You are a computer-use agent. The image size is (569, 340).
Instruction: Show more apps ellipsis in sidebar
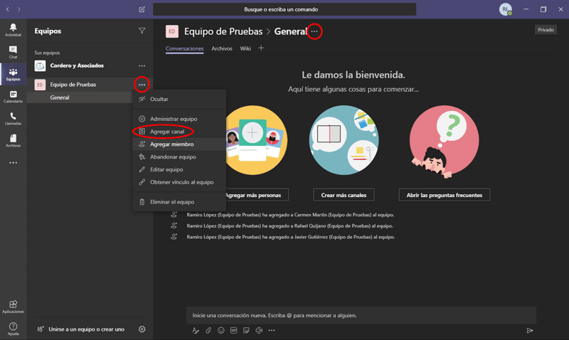click(13, 163)
